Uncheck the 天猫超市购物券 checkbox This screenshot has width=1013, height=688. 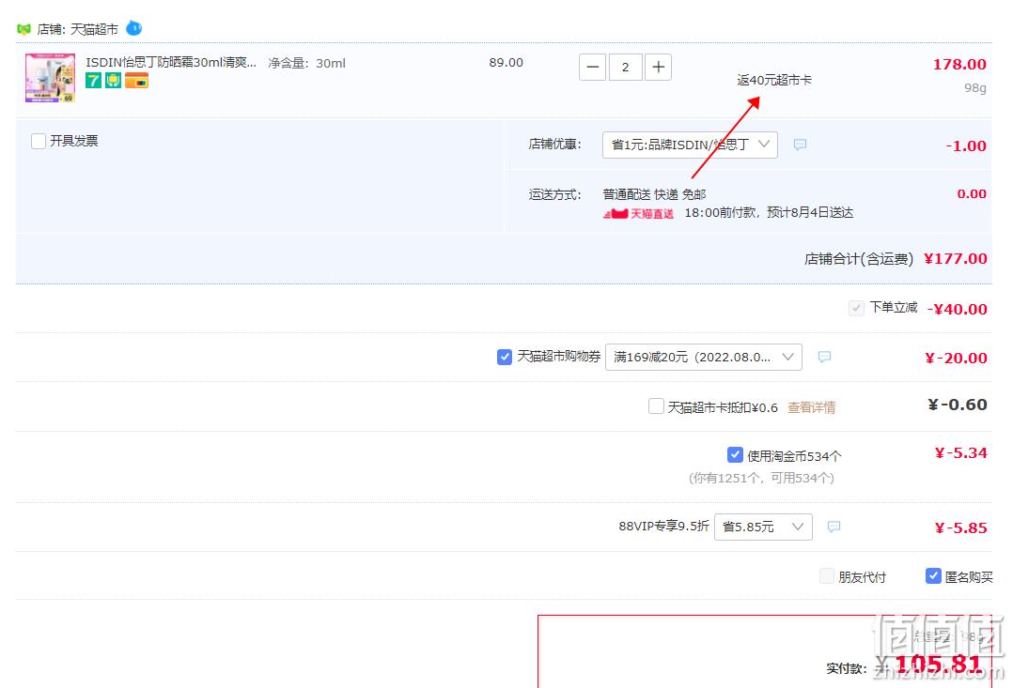505,357
